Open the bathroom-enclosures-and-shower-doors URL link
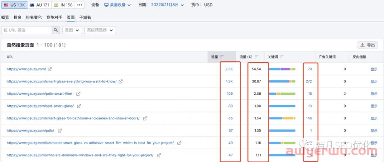This screenshot has width=384, height=162. 73,118
